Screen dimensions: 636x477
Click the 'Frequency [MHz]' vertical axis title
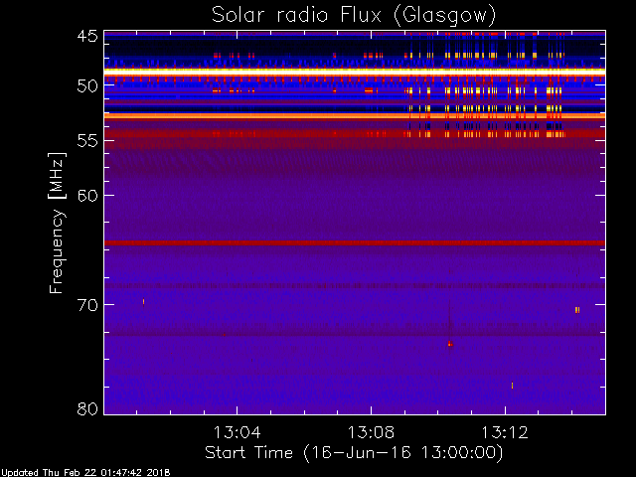click(x=57, y=223)
